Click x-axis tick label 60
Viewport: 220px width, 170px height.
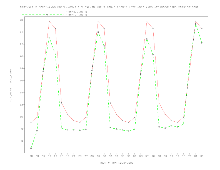(x=153, y=156)
